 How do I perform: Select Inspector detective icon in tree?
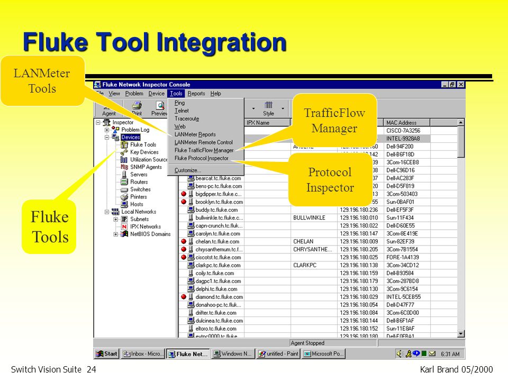point(106,122)
